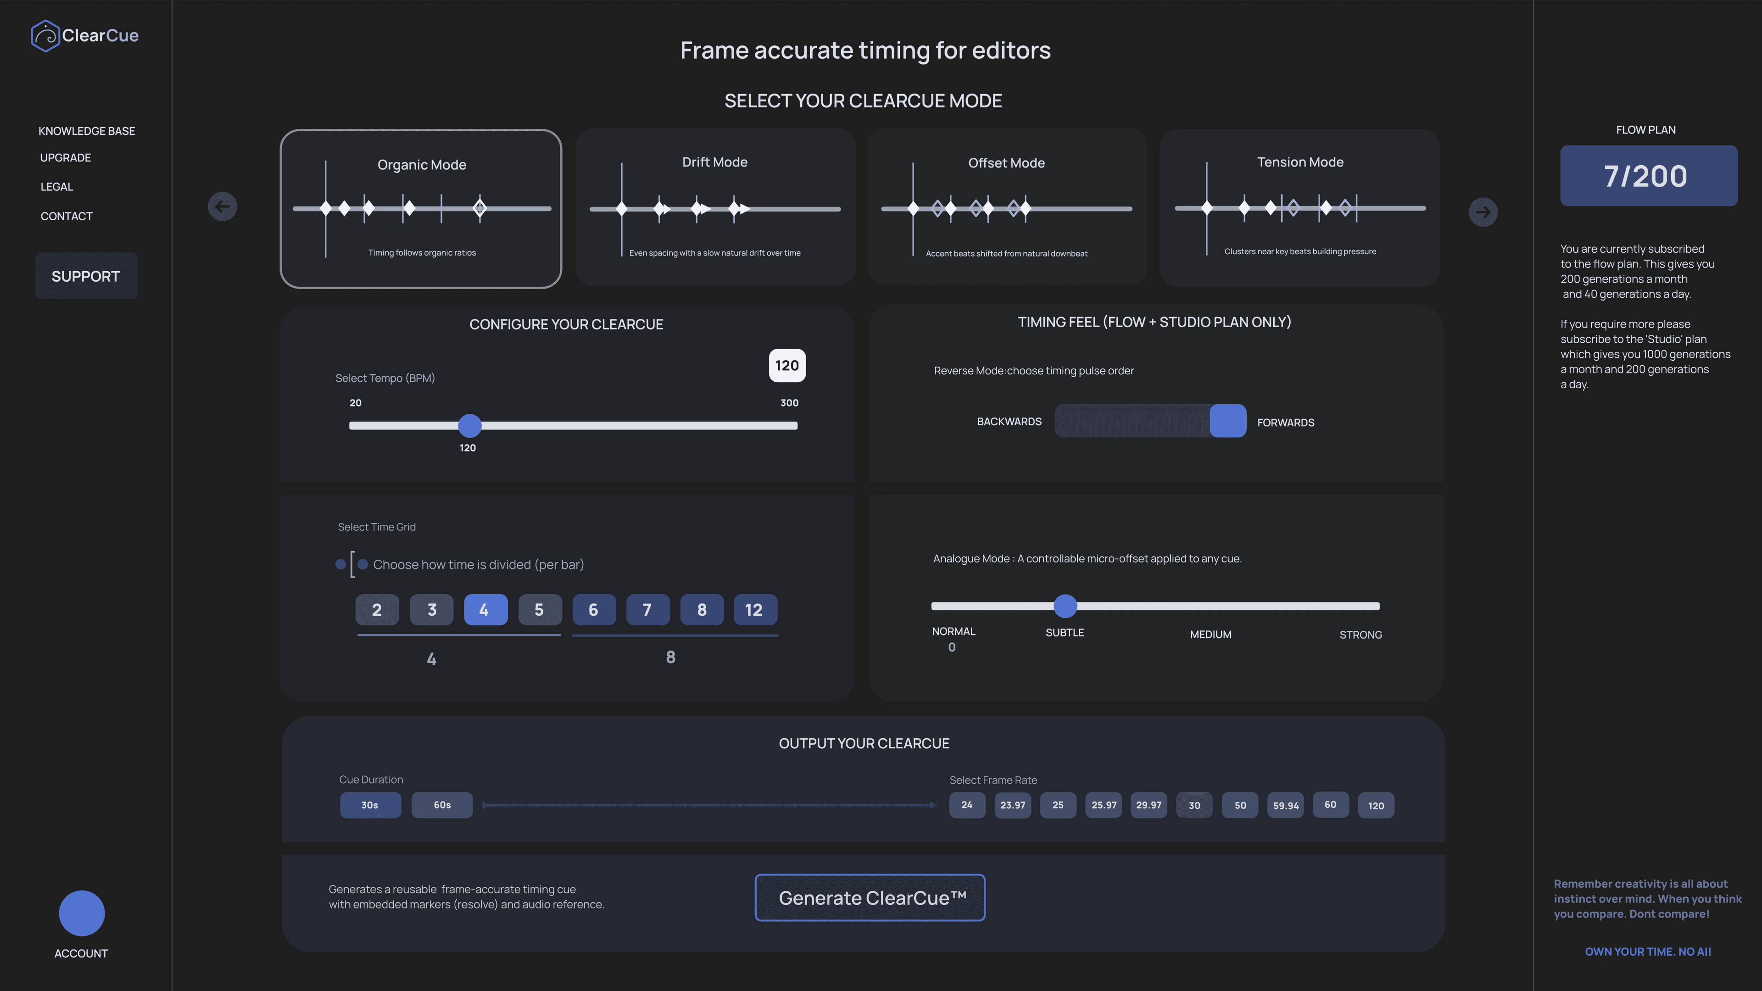Screen dimensions: 1762x991
Task: Click the Generate ClearCue button
Action: pos(870,897)
